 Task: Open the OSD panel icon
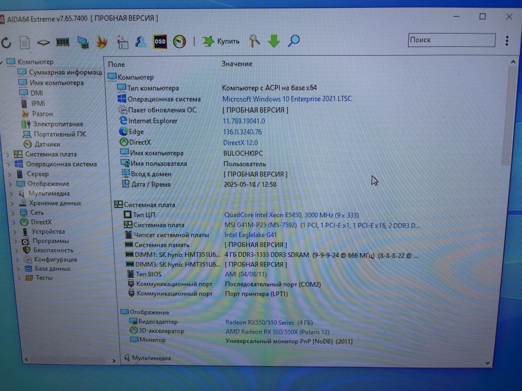(160, 42)
